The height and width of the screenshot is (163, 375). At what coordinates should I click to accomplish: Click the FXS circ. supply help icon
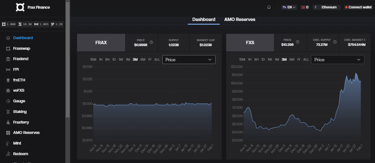pyautogui.click(x=335, y=42)
